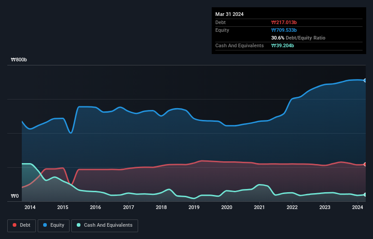Select the 2017 x-axis label
The width and height of the screenshot is (373, 239).
coord(129,207)
